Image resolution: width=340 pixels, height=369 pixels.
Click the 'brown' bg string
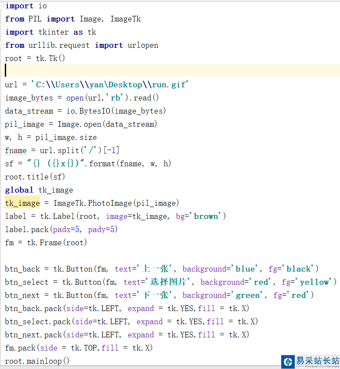(x=206, y=216)
